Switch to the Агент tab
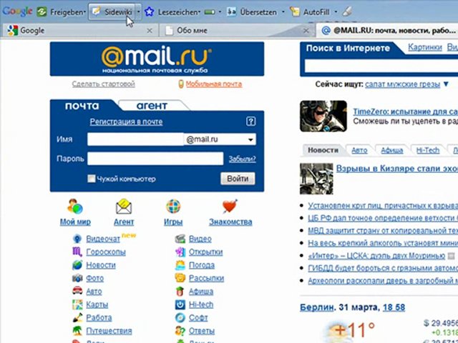Image resolution: width=458 pixels, height=343 pixels. click(x=151, y=106)
